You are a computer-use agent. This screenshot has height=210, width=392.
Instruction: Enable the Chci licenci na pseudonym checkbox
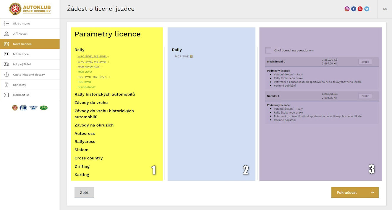click(x=268, y=50)
